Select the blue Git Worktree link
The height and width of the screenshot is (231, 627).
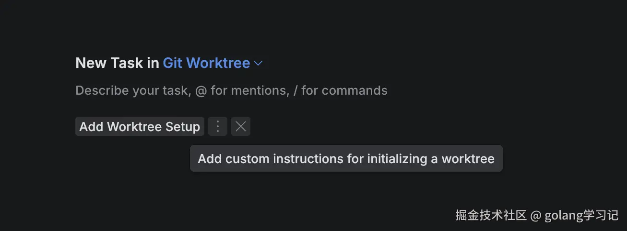[206, 63]
